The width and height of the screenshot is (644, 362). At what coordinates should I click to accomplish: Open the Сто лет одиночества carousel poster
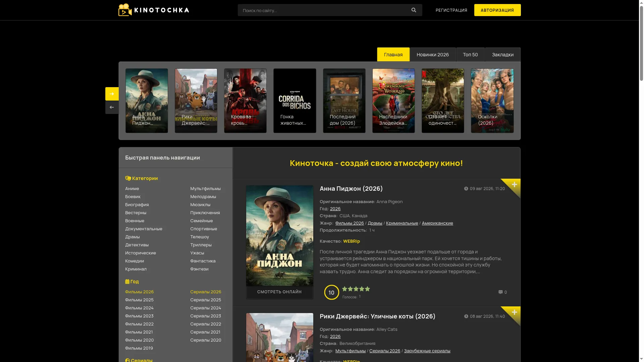pyautogui.click(x=443, y=101)
